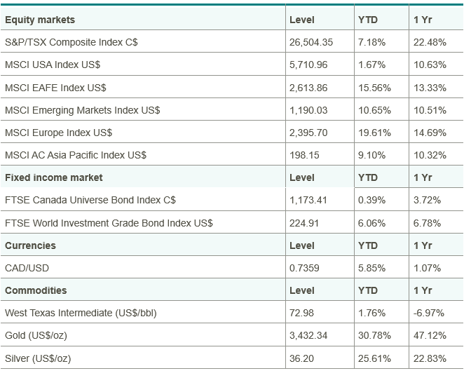Click the S&P/TSX level value 26,504.35
Image resolution: width=464 pixels, height=371 pixels.
click(x=311, y=42)
